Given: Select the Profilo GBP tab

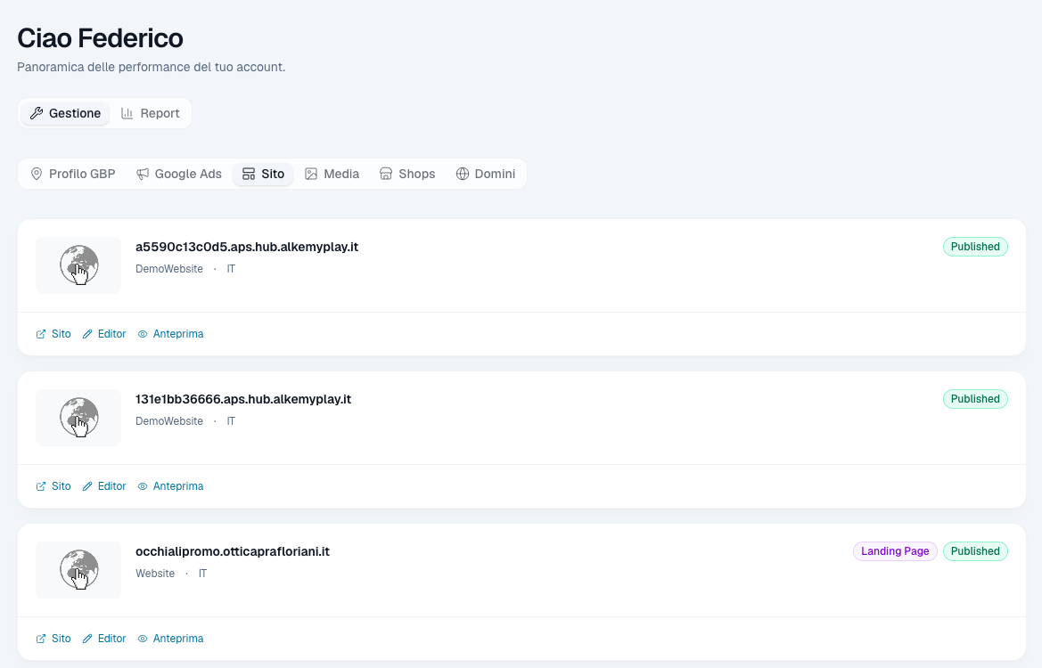Looking at the screenshot, I should tap(73, 174).
